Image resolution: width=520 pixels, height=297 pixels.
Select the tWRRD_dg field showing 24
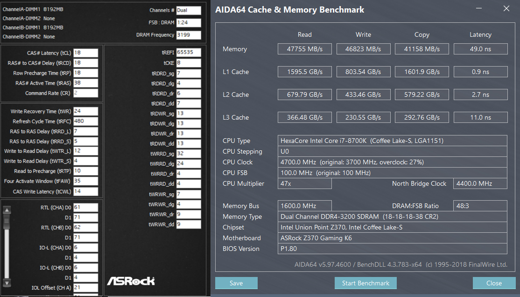point(189,163)
